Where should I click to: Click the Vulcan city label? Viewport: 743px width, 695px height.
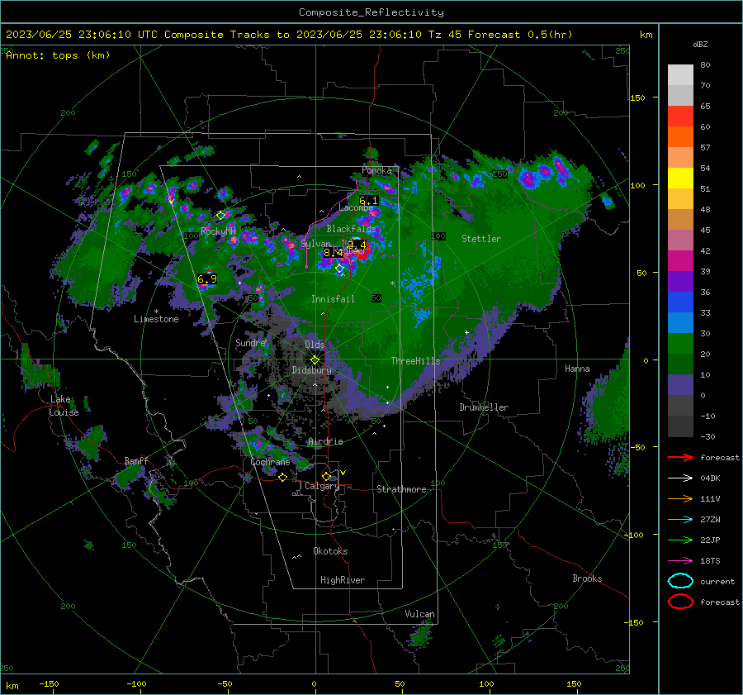pos(419,614)
